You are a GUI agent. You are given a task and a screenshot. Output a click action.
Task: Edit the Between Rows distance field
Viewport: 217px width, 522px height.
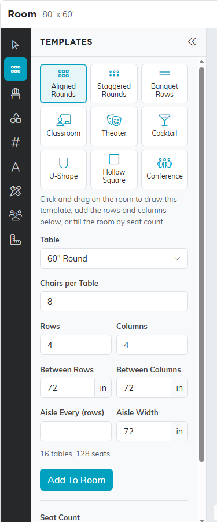68,388
